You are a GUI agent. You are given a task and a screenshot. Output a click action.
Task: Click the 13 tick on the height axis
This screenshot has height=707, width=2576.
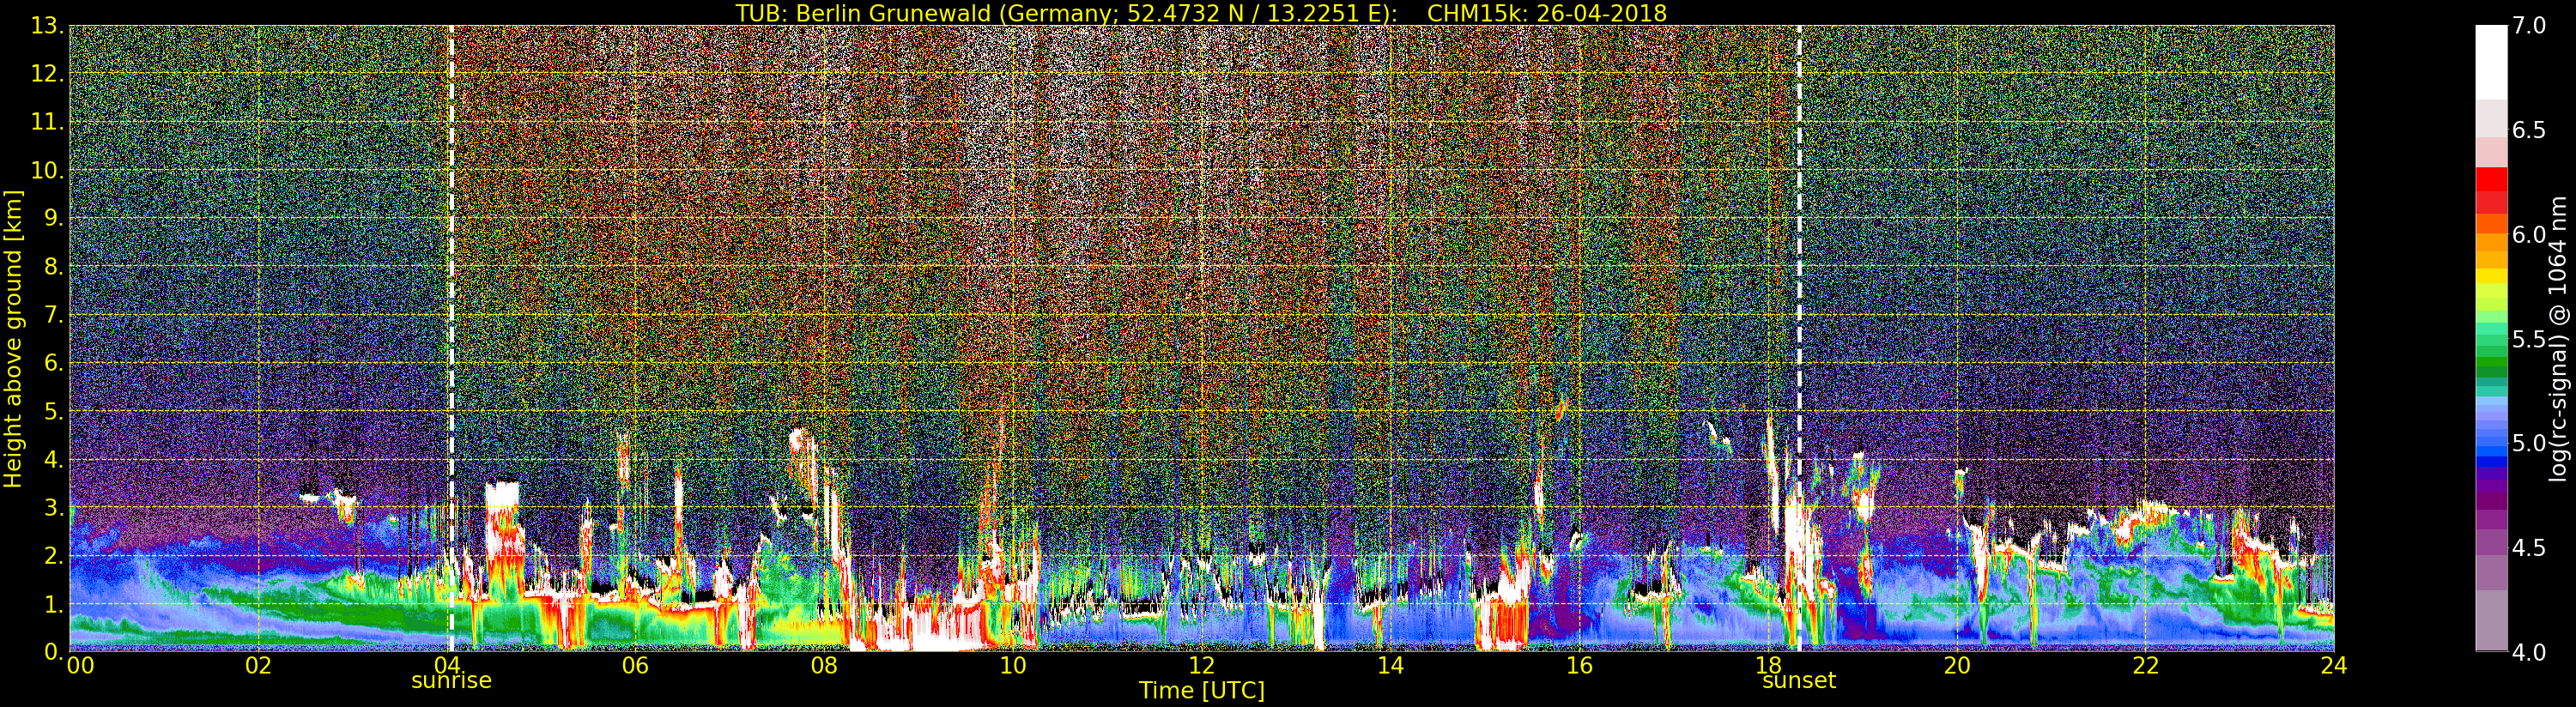click(x=46, y=26)
